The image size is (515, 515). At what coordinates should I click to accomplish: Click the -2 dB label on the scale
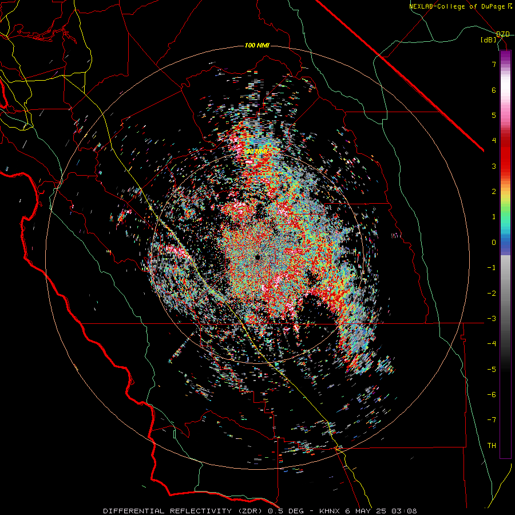pyautogui.click(x=492, y=294)
